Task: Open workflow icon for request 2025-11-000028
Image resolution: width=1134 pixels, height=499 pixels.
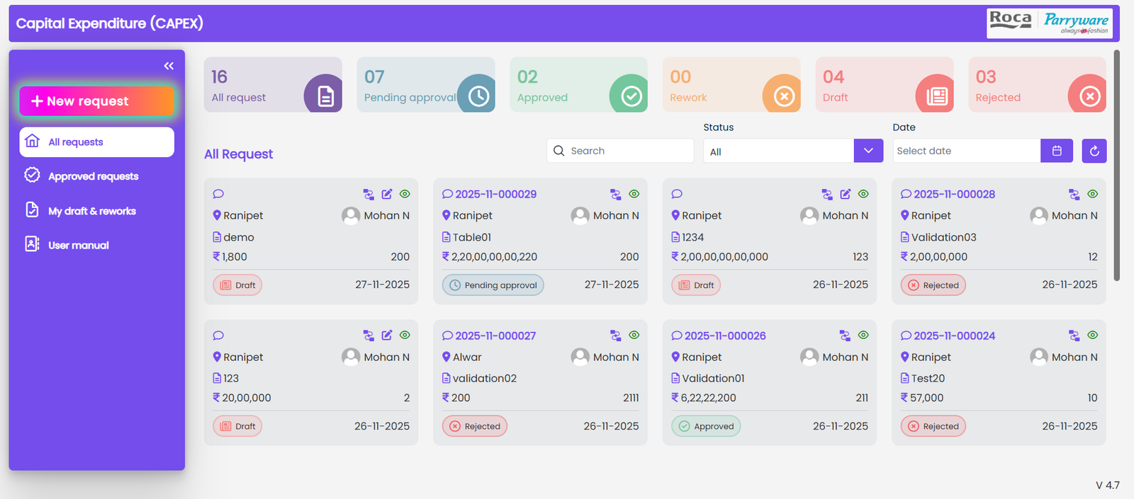Action: 1074,194
